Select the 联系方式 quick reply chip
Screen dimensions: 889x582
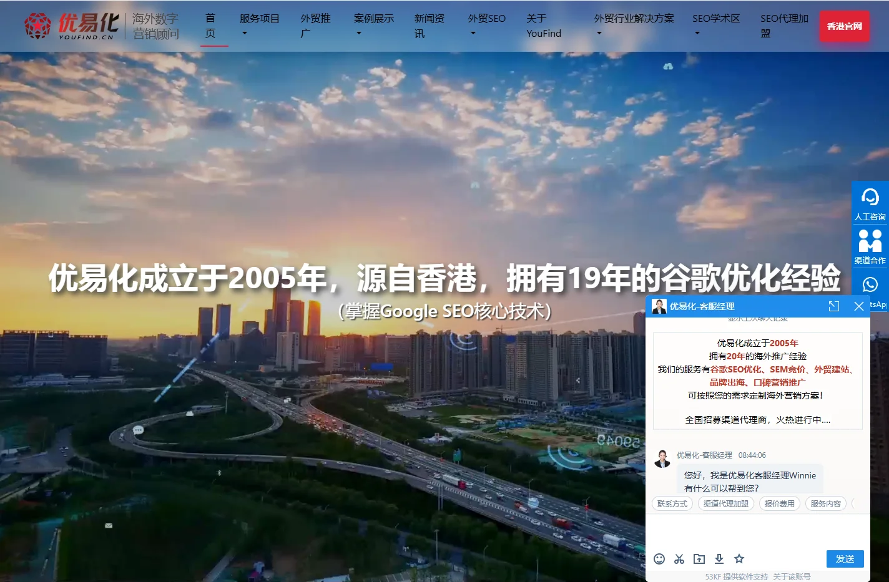tap(672, 504)
